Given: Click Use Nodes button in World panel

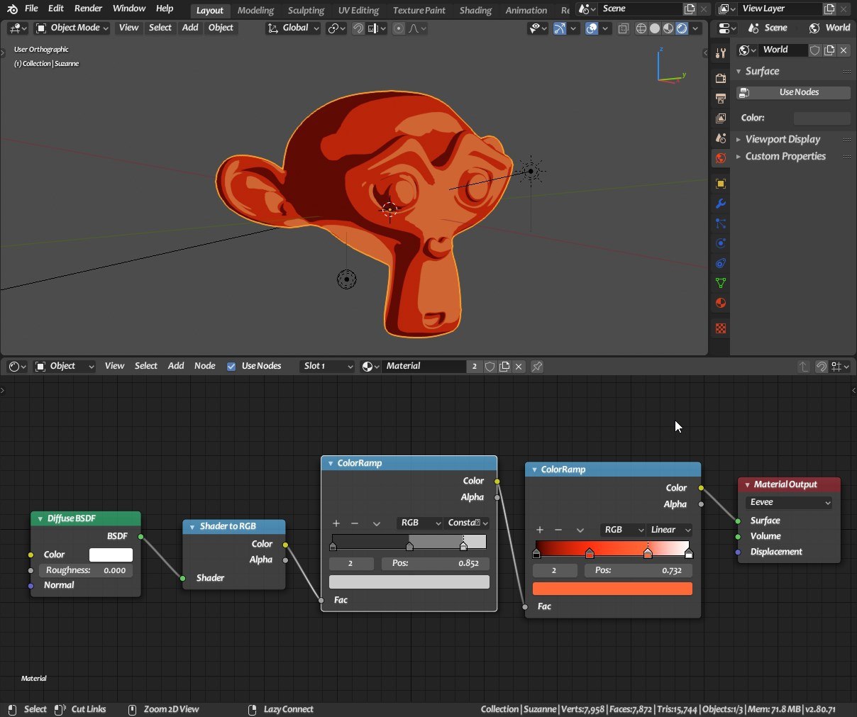Looking at the screenshot, I should (793, 92).
